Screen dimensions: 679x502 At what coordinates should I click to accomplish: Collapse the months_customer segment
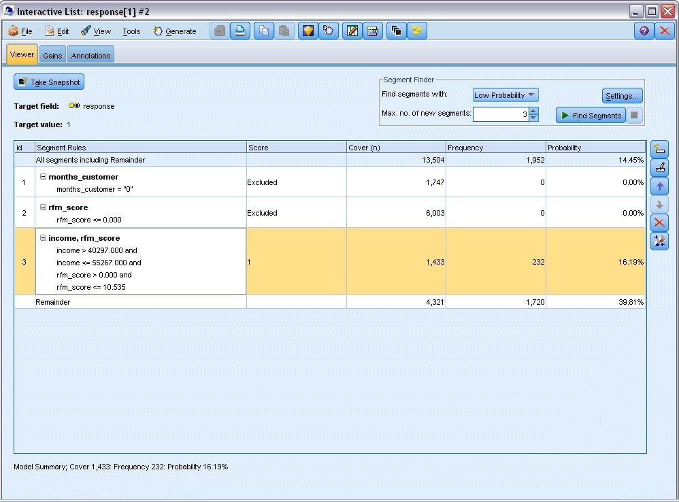click(43, 177)
